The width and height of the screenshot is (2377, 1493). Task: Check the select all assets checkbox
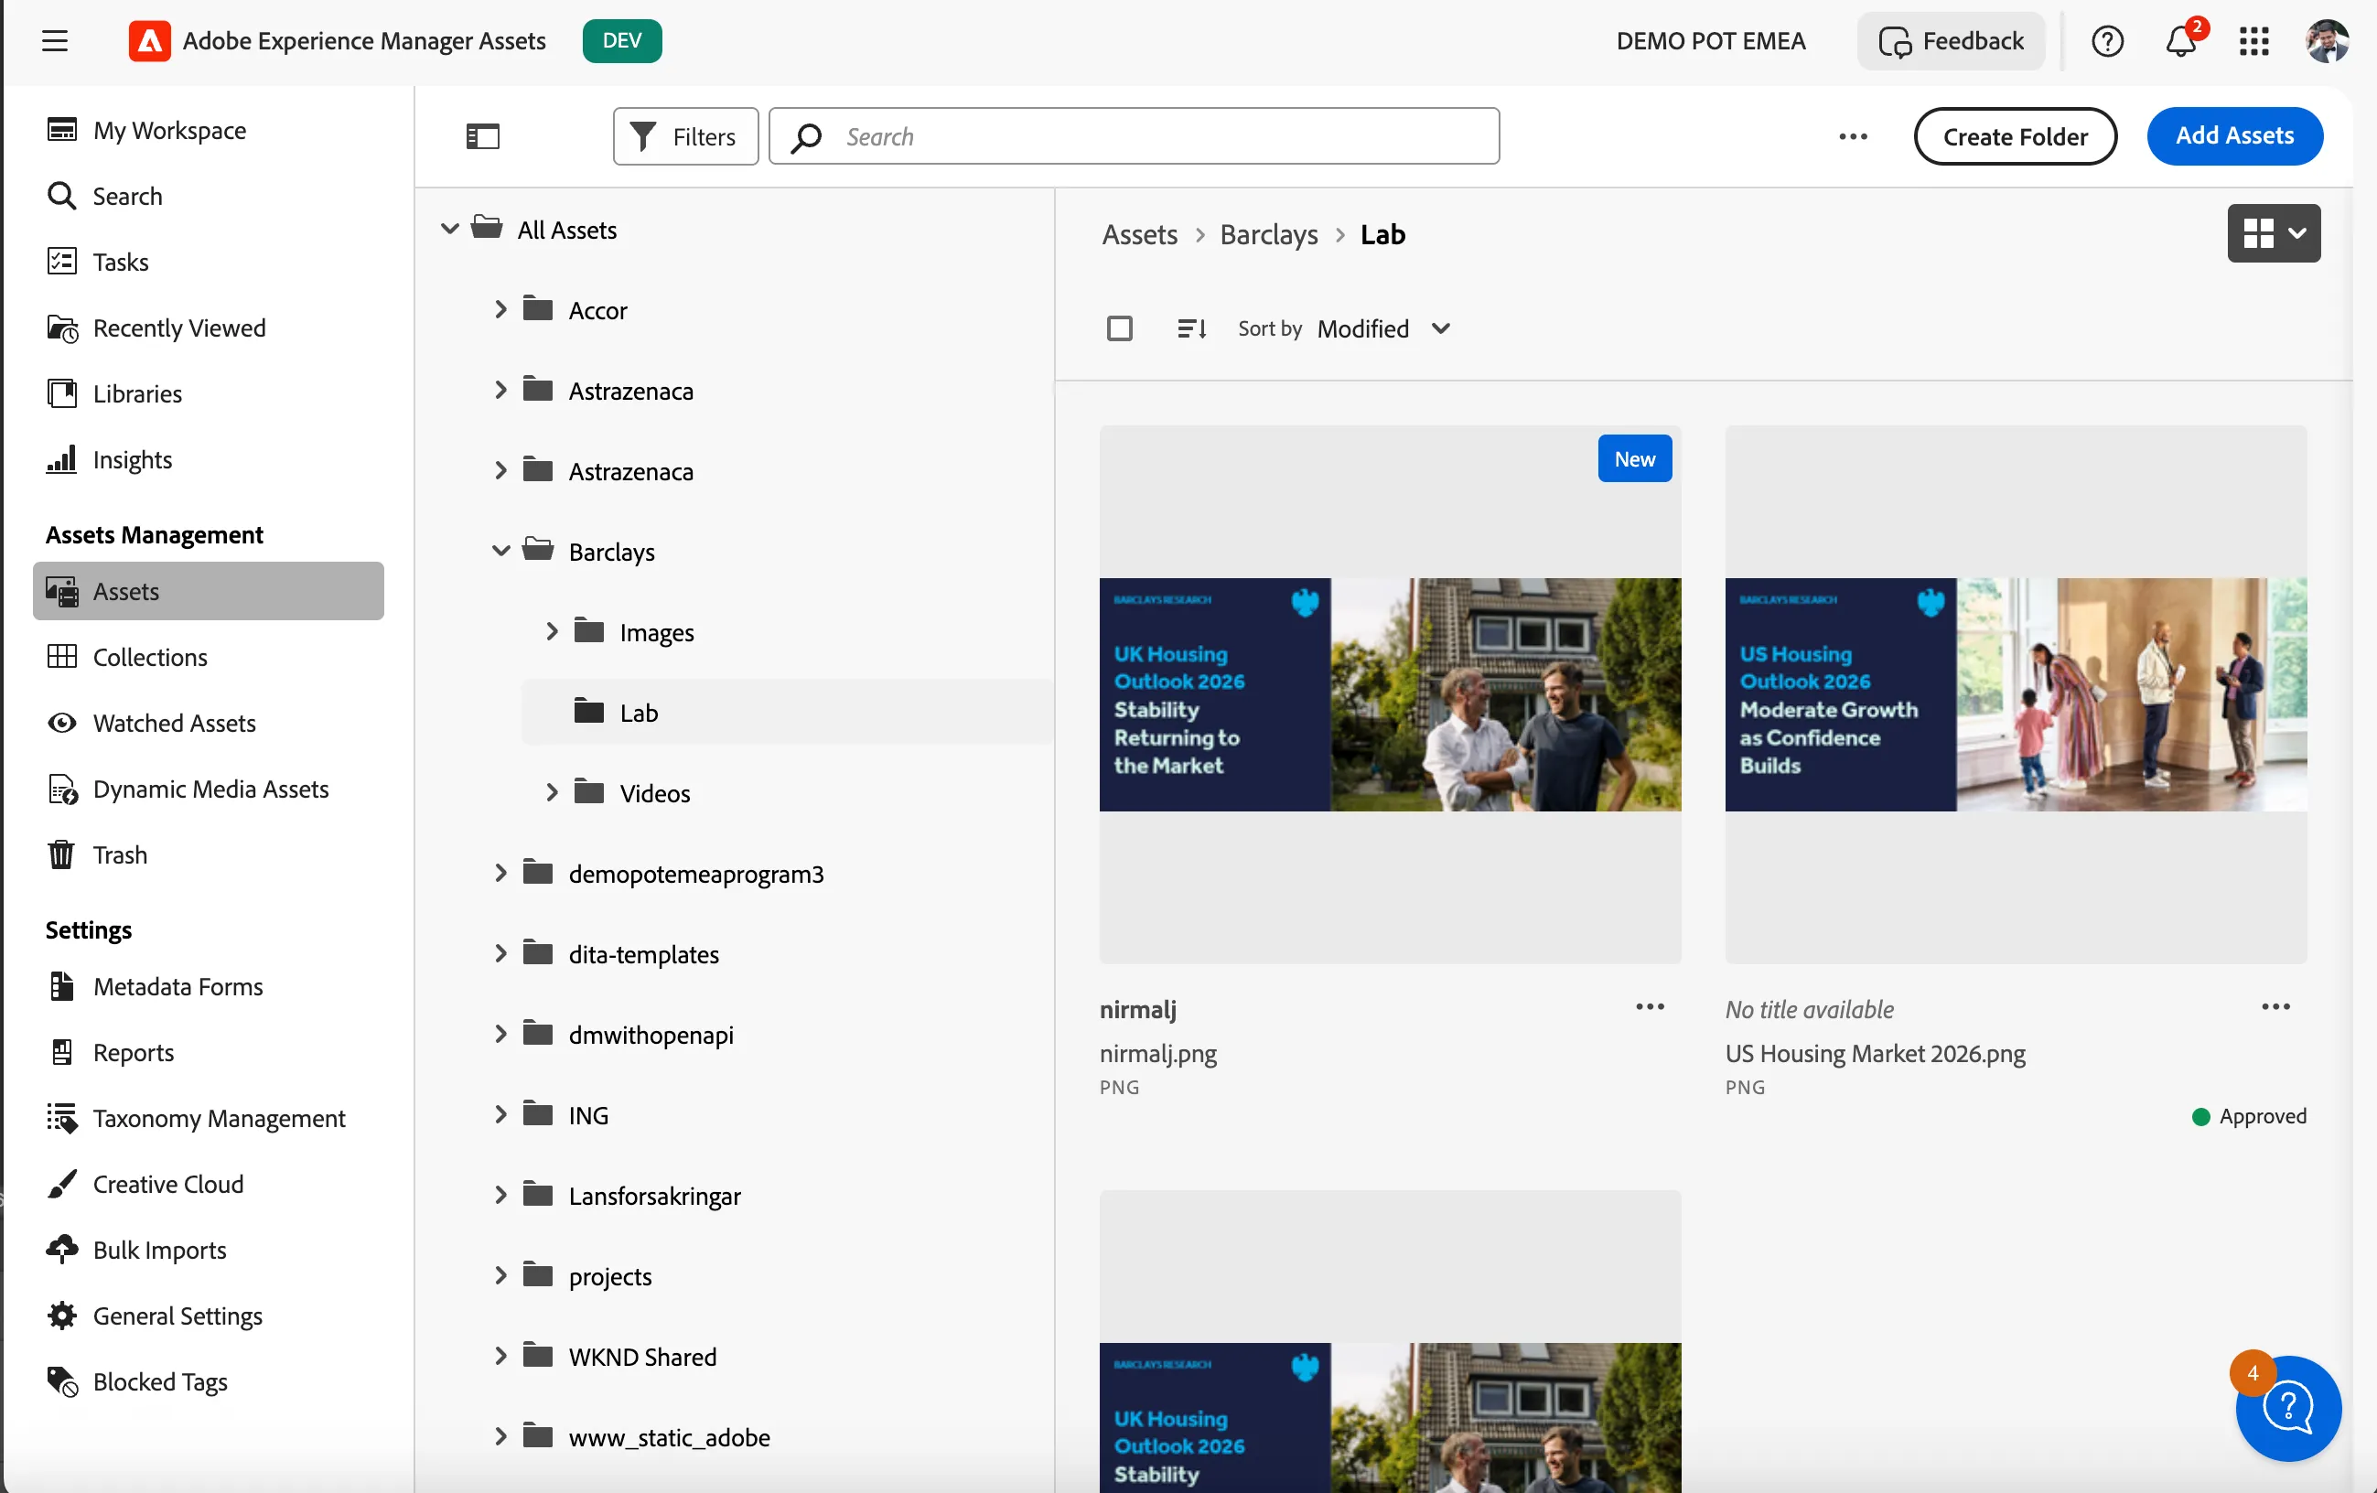1119,328
